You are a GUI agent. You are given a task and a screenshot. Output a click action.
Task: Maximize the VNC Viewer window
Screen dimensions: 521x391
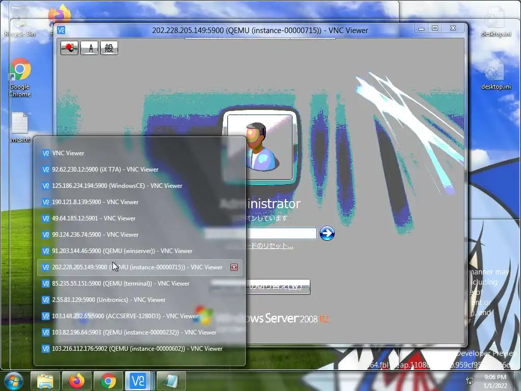click(x=435, y=29)
